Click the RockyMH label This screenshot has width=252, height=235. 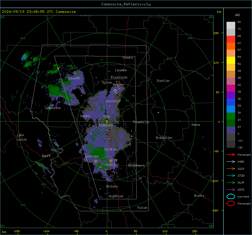[74, 78]
